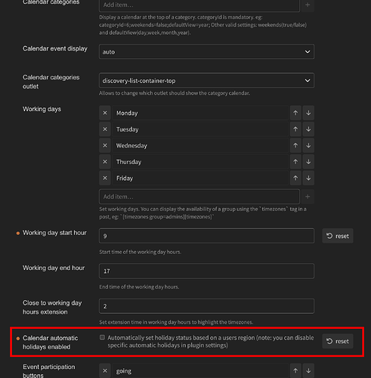Move 'going' participation button down
The image size is (371, 378).
[308, 370]
